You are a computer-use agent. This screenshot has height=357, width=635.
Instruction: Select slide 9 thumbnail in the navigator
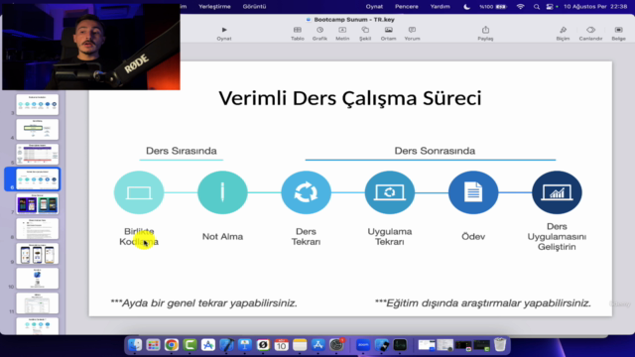click(x=38, y=254)
